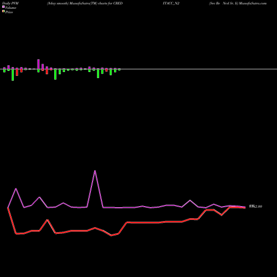Click the last price value label ending in 2.09
The image size is (277, 277).
click(x=255, y=207)
